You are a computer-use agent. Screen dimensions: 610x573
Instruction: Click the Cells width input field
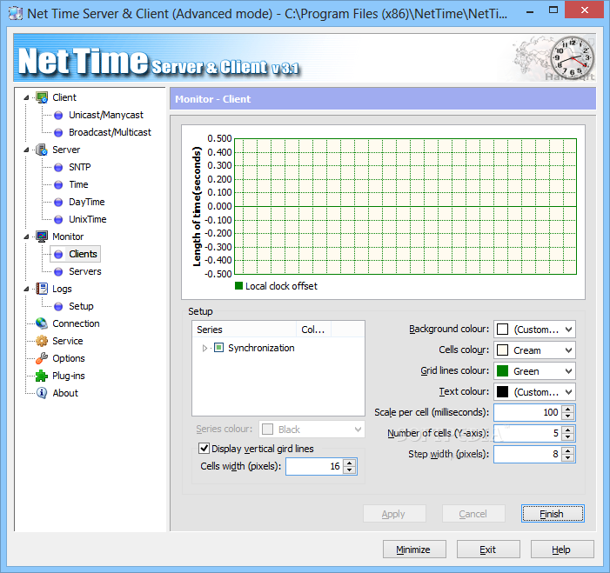(x=315, y=466)
